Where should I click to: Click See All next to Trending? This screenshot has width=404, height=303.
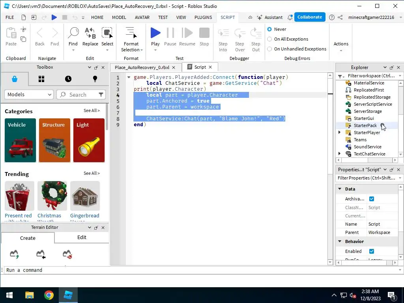point(92,173)
